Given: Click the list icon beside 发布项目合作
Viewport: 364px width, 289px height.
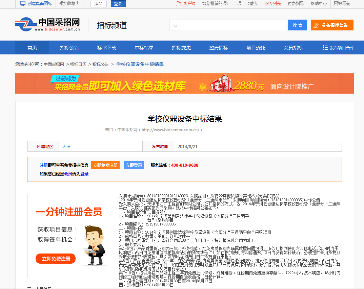Looking at the screenshot, I should [325, 48].
